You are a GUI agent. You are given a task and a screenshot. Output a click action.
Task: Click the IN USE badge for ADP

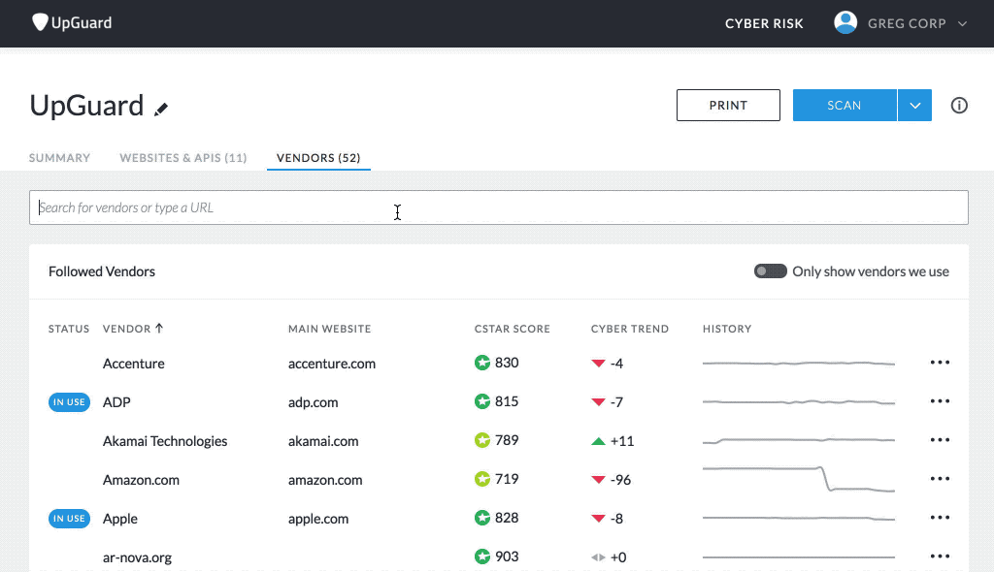coord(69,402)
